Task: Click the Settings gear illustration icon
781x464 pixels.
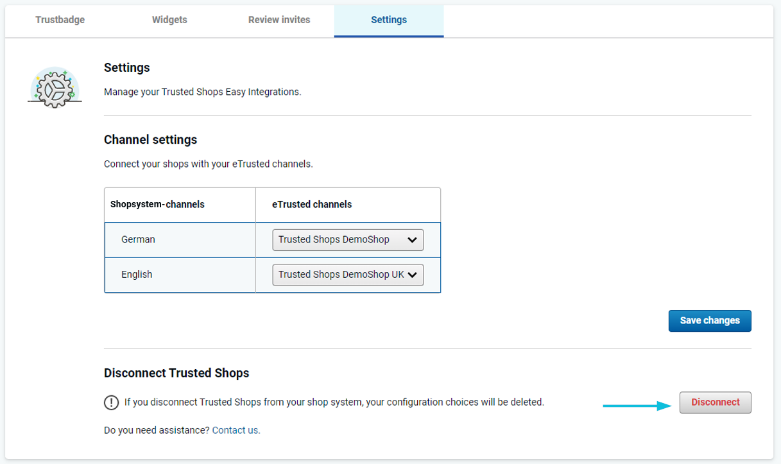Action: [x=55, y=88]
